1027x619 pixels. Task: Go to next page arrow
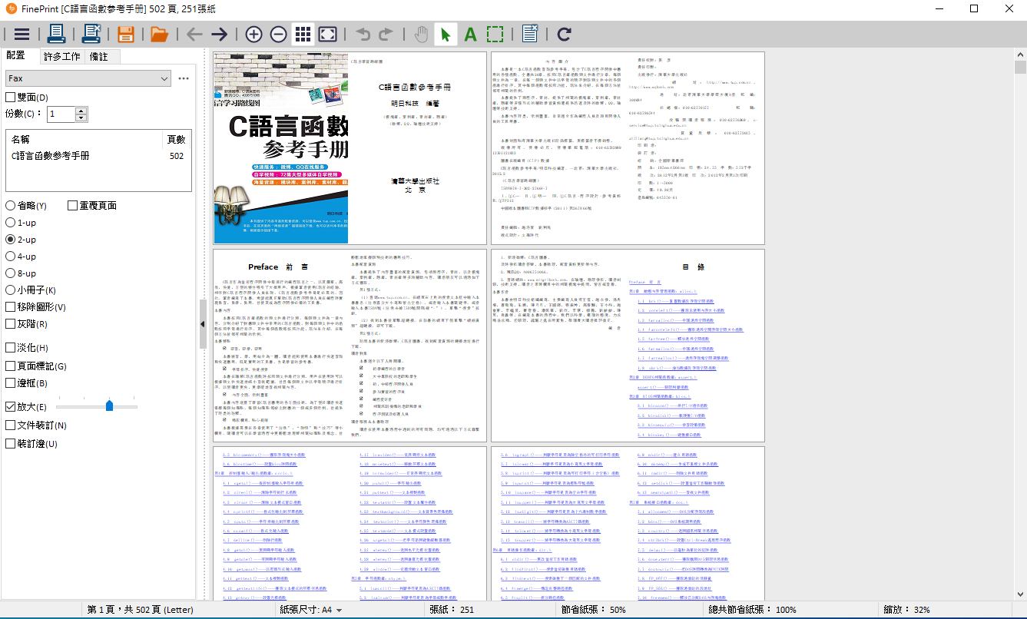[x=220, y=34]
